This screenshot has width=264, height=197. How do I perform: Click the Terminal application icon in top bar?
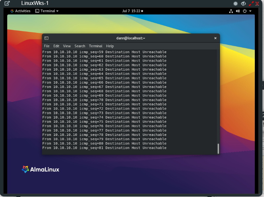click(37, 11)
